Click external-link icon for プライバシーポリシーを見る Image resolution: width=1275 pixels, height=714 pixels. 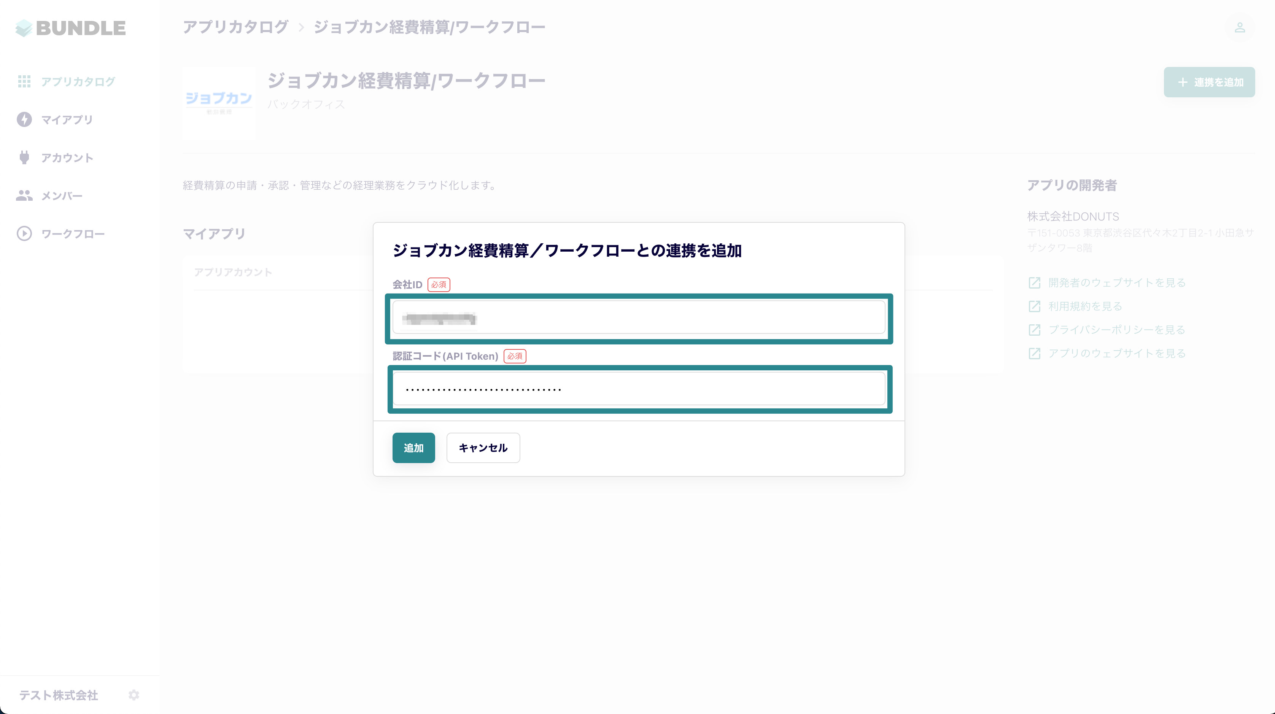point(1035,330)
